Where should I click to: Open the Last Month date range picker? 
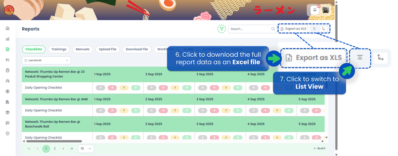pos(43,61)
